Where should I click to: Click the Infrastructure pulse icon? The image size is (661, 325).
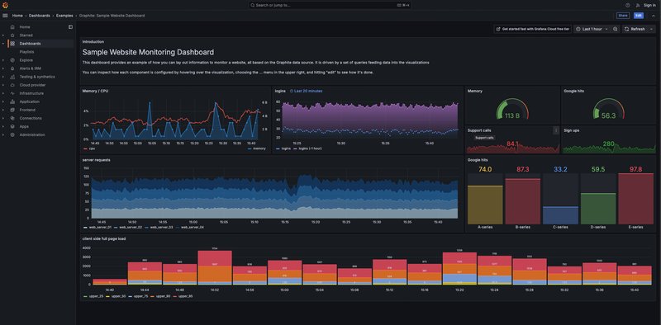(12, 93)
